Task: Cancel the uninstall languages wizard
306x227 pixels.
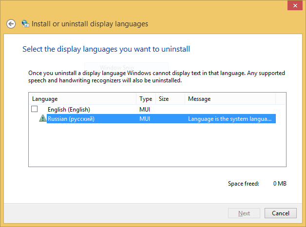Action: pyautogui.click(x=281, y=213)
